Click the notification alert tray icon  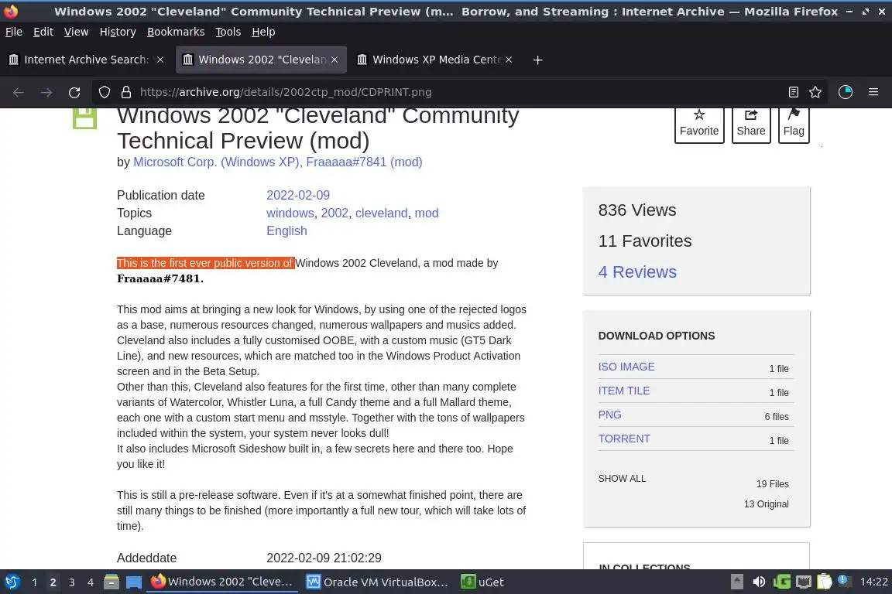click(x=845, y=581)
